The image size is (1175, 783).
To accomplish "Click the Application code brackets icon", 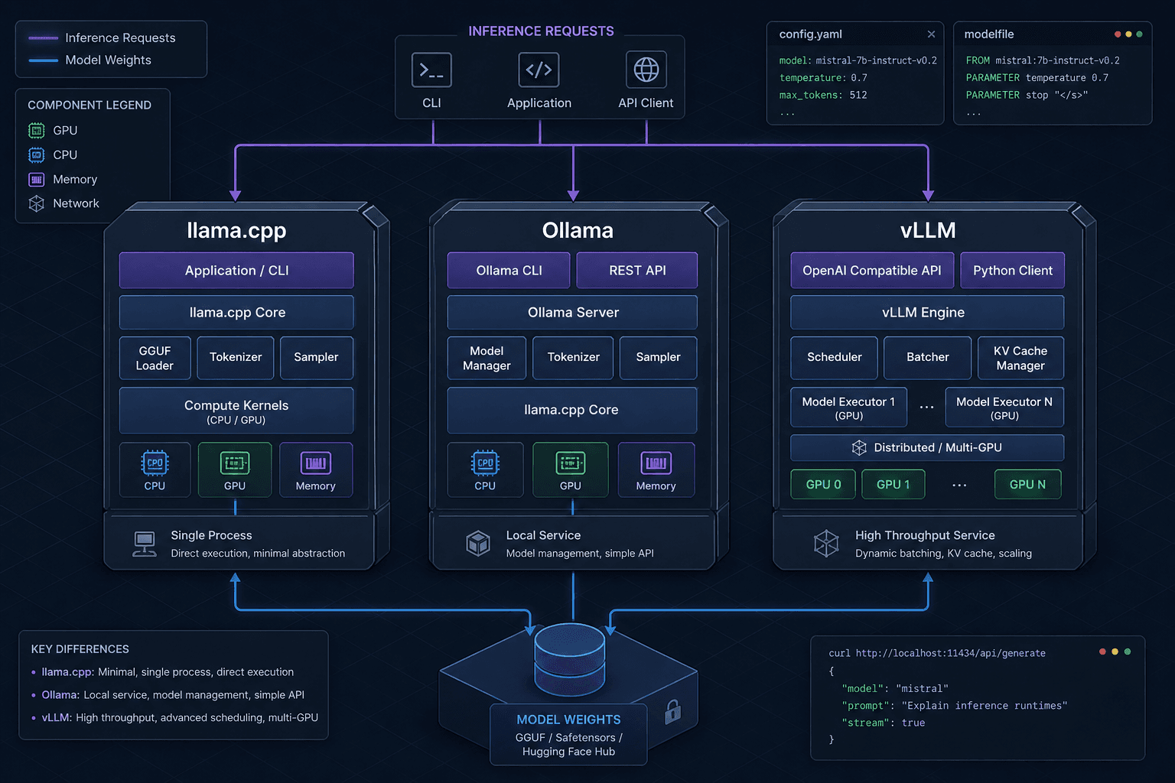I will tap(539, 70).
